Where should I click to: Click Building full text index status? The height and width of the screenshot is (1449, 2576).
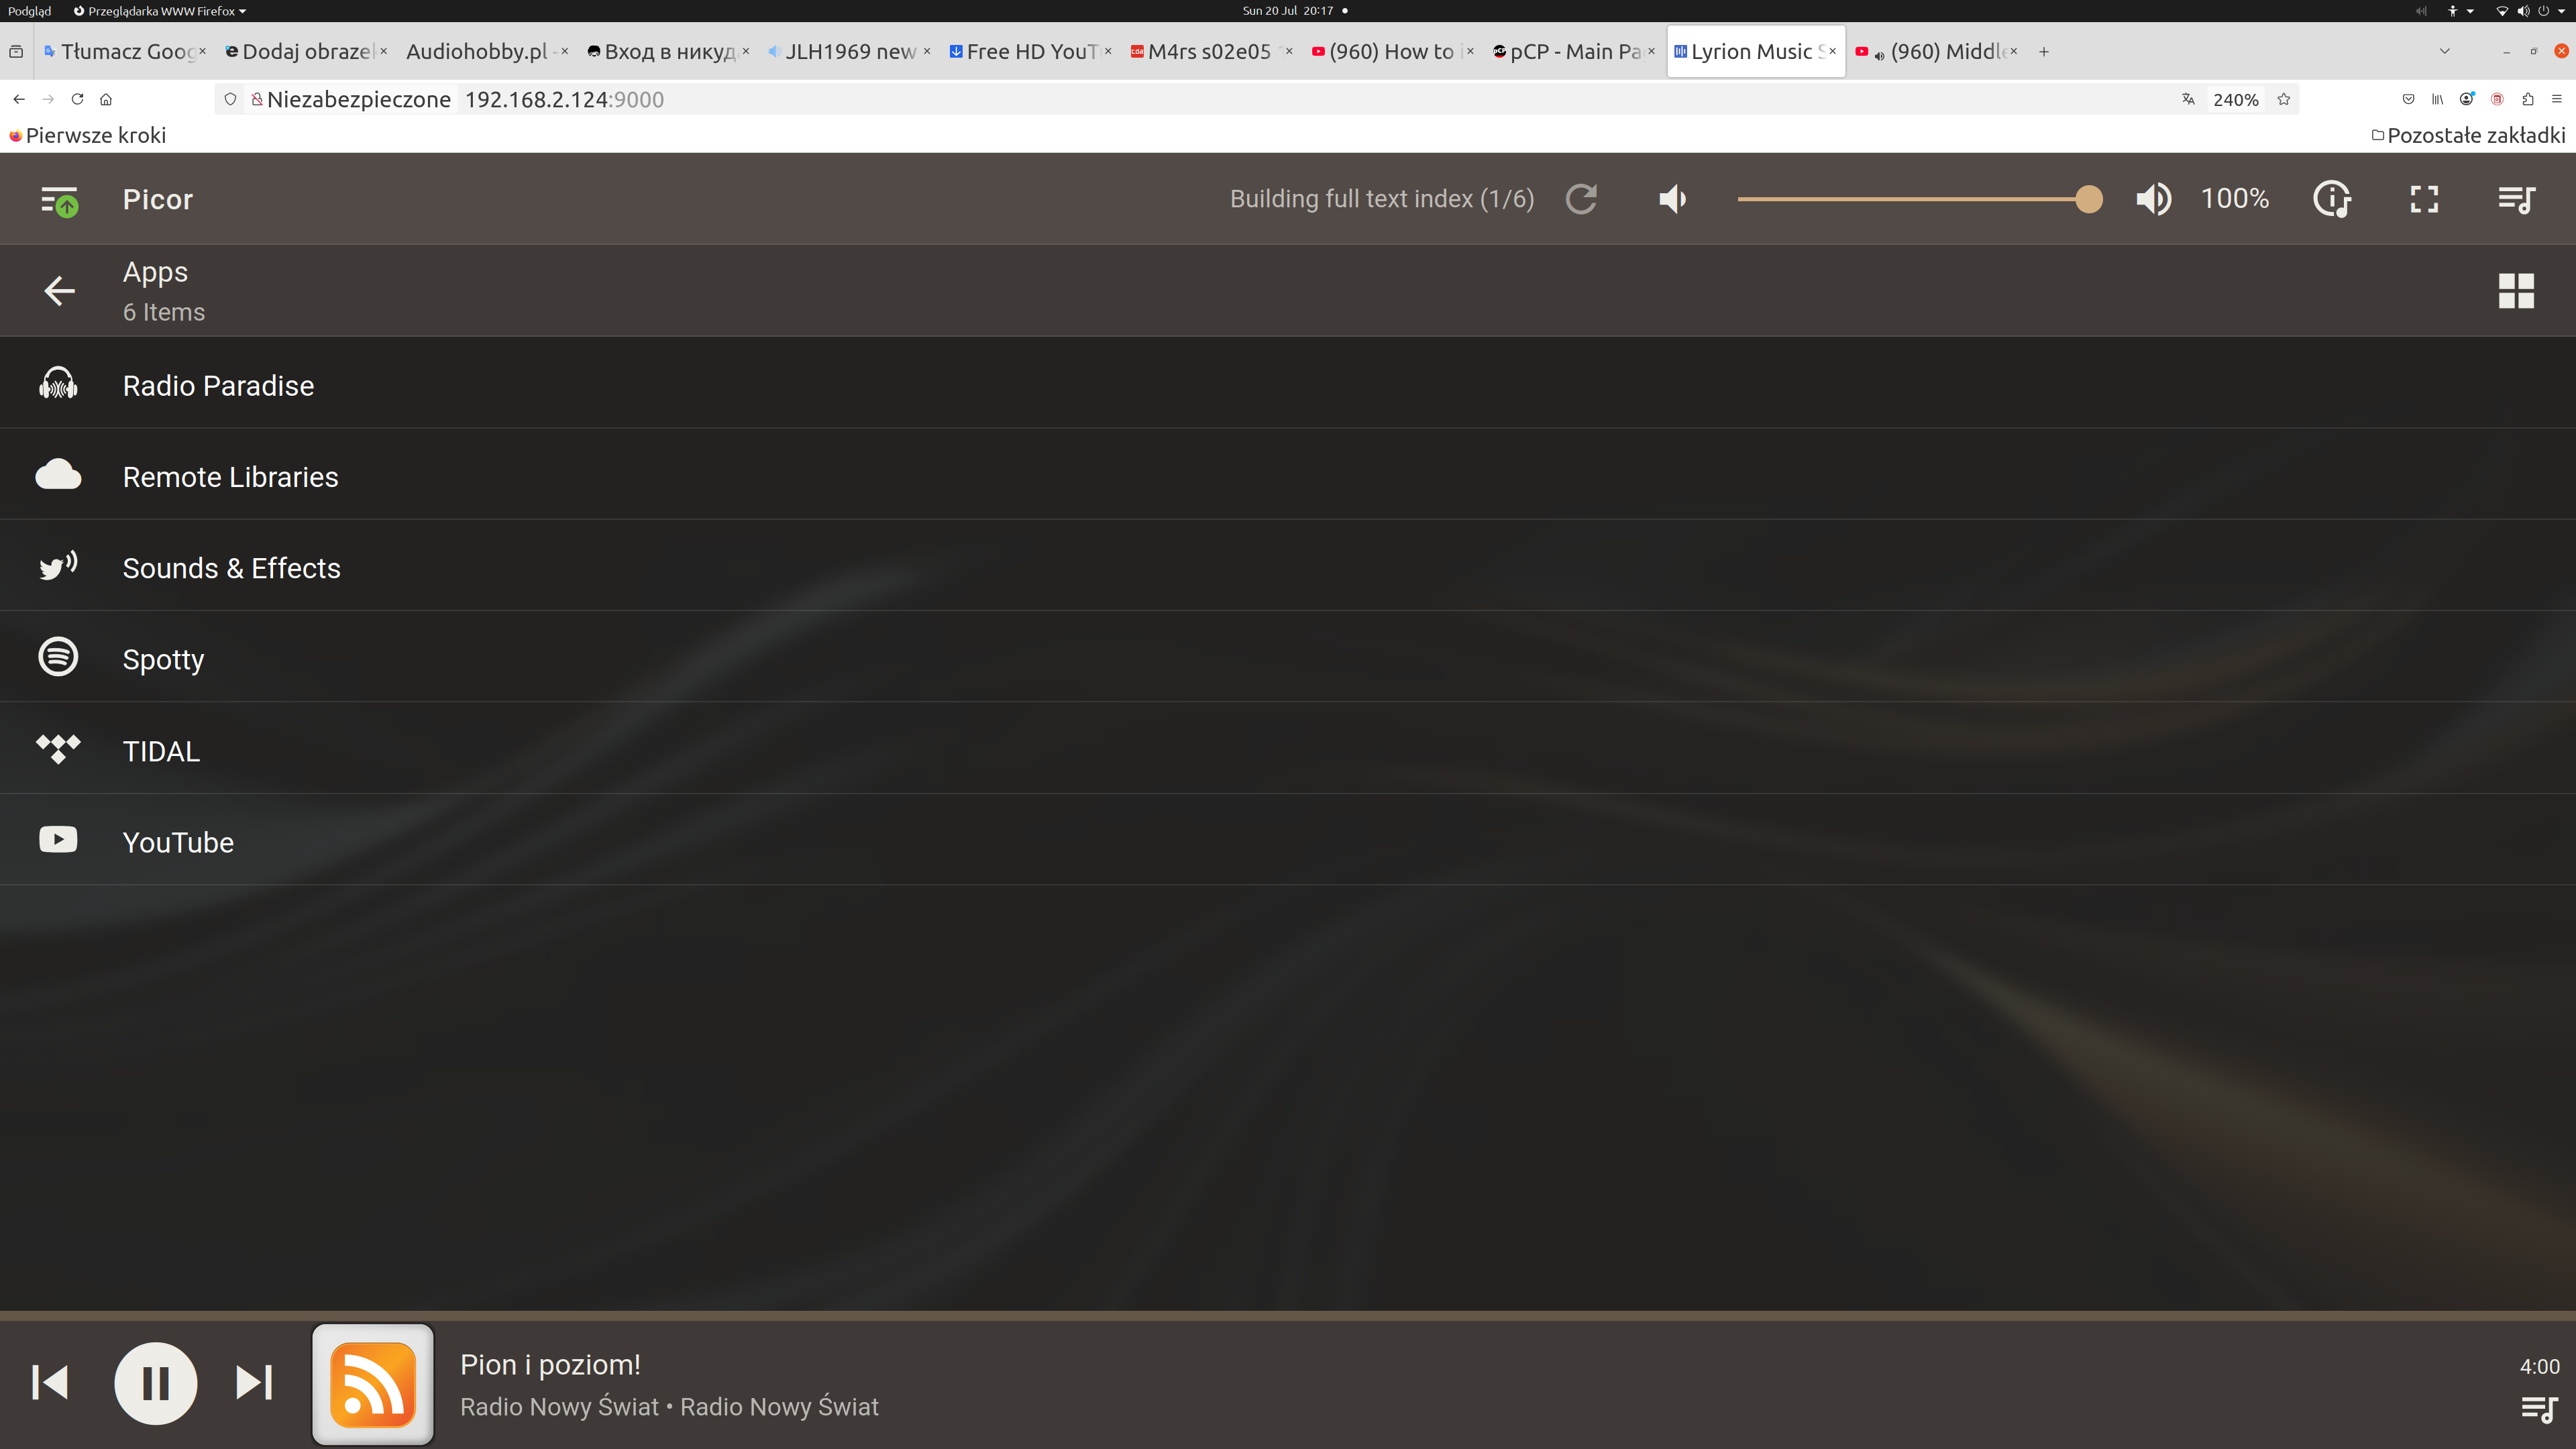coord(1381,199)
